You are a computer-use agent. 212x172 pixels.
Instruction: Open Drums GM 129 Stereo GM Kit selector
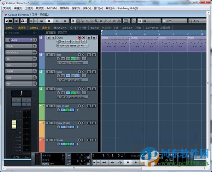coord(72,46)
